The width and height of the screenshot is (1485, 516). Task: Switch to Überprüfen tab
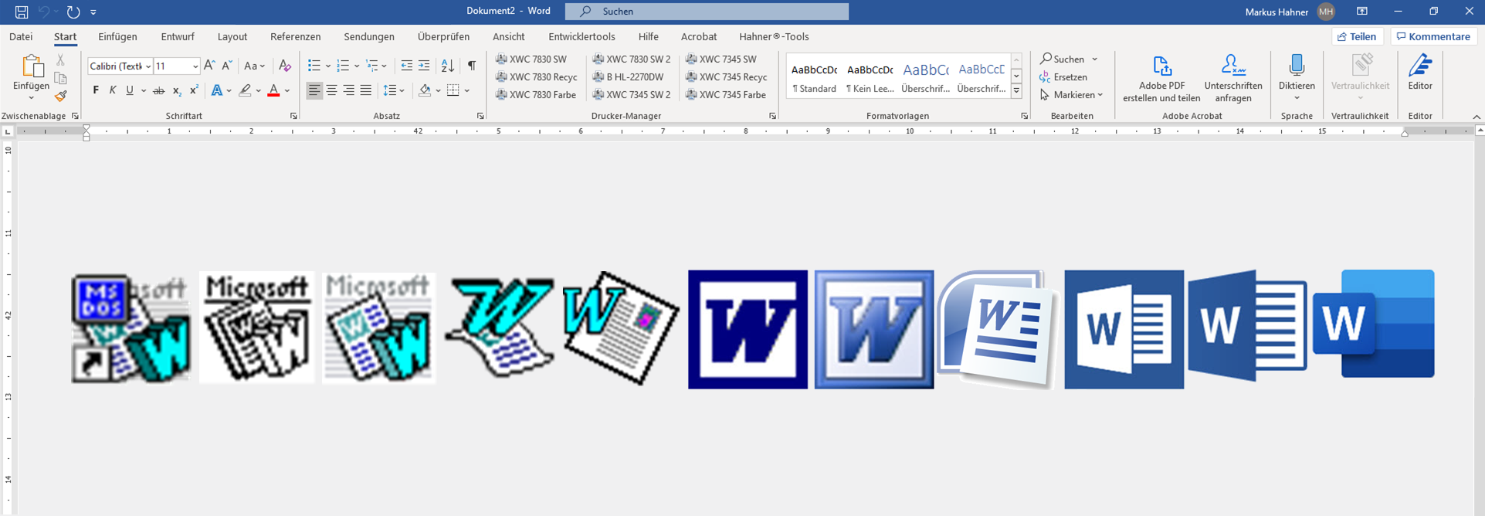[x=443, y=36]
